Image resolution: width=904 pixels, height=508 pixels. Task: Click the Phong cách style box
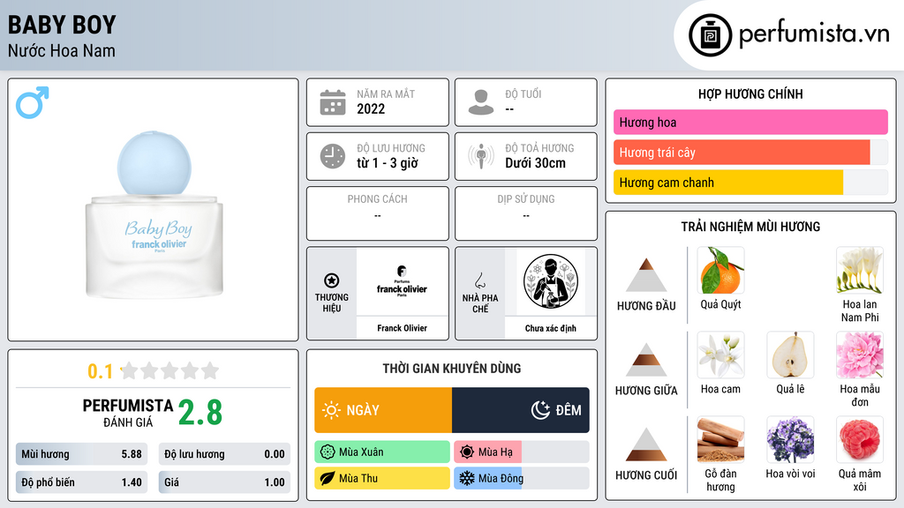coord(378,213)
